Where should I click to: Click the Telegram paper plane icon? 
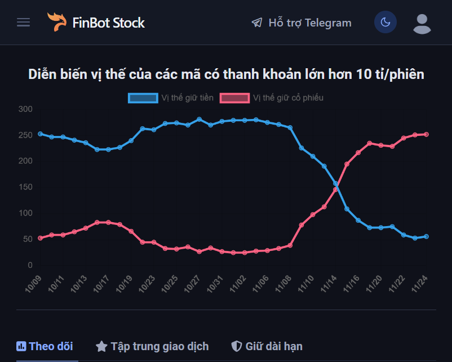257,23
